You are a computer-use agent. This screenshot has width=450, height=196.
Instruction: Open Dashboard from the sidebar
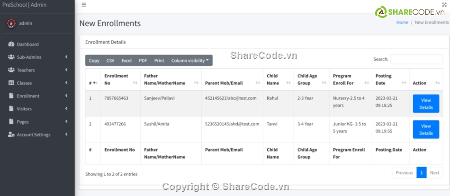(37, 44)
